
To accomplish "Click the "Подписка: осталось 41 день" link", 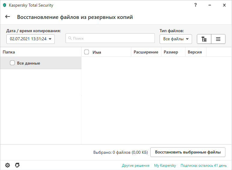I will click(203, 165).
